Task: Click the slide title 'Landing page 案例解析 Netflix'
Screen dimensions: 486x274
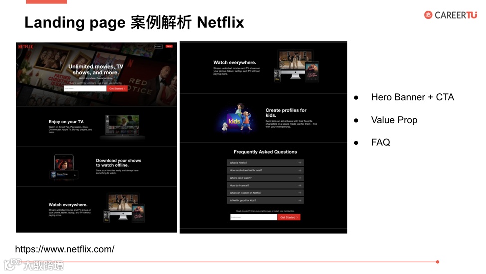Action: click(x=134, y=22)
